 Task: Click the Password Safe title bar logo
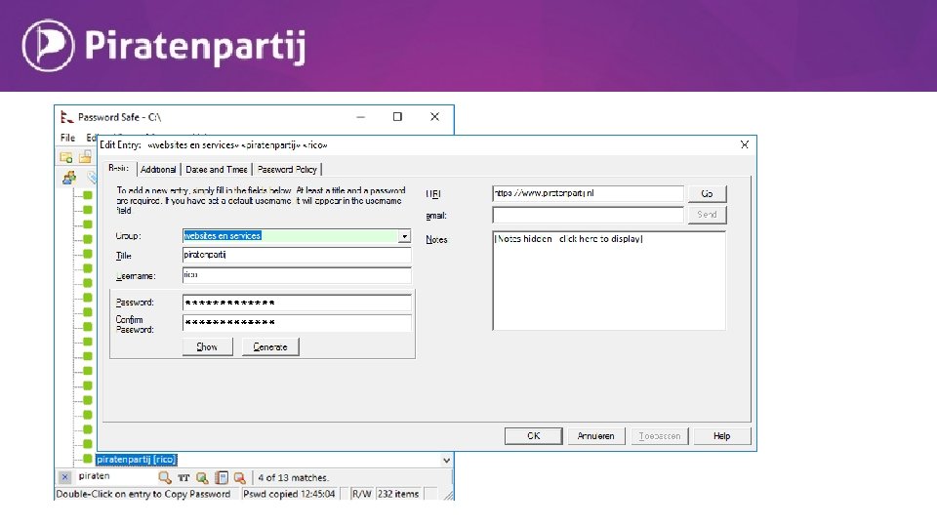tap(67, 117)
